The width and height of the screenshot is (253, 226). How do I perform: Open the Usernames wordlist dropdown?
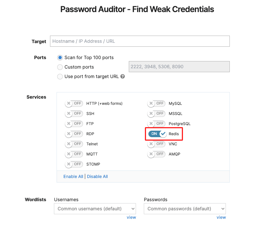point(95,209)
